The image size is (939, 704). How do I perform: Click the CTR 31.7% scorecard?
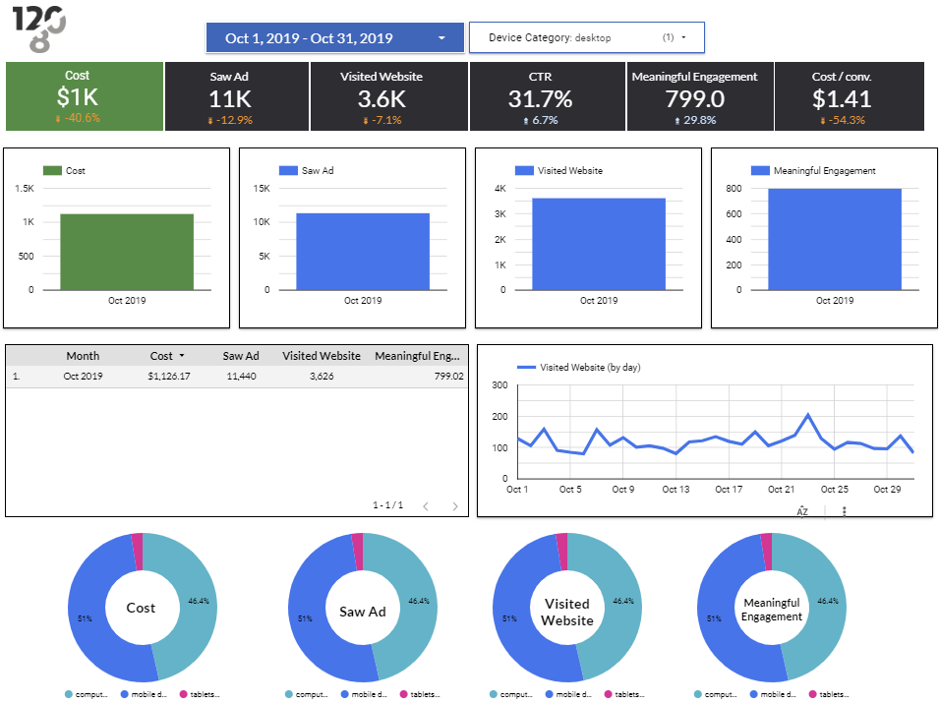548,96
